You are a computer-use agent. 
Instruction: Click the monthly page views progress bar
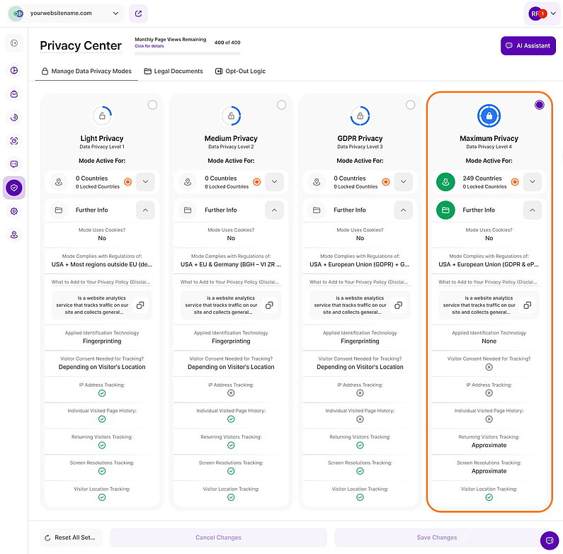click(x=188, y=53)
